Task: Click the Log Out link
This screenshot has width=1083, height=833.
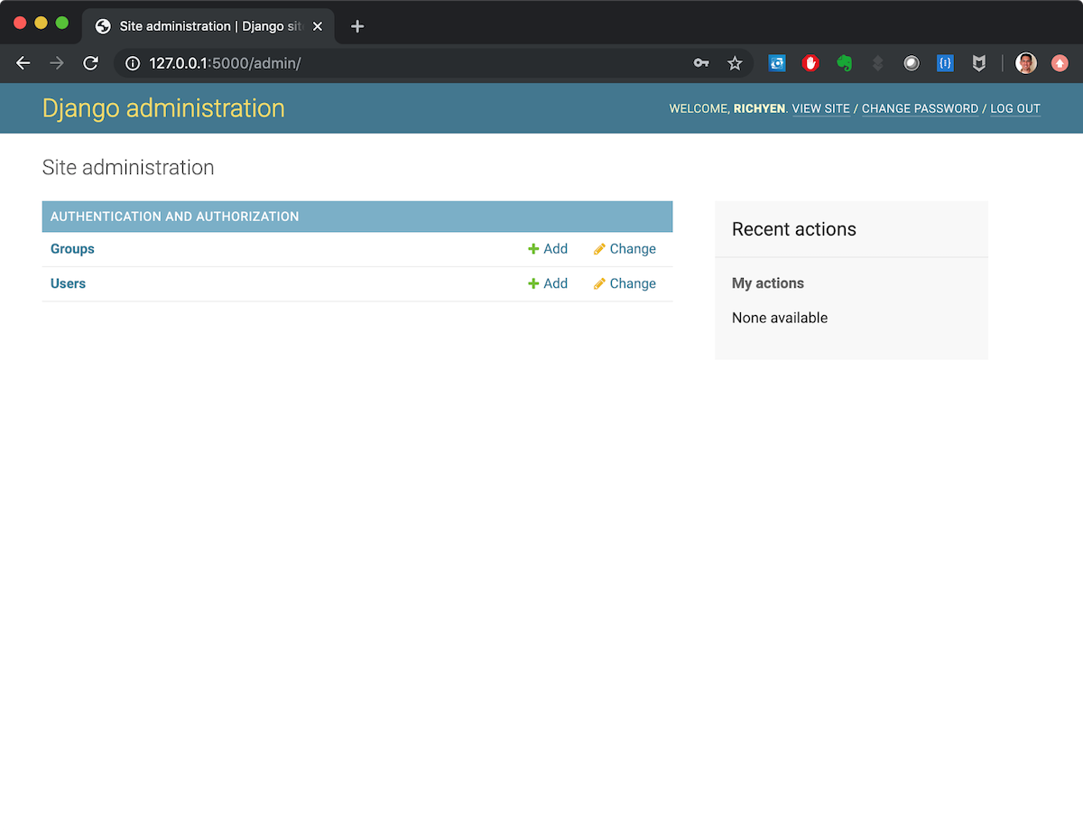Action: (1015, 108)
